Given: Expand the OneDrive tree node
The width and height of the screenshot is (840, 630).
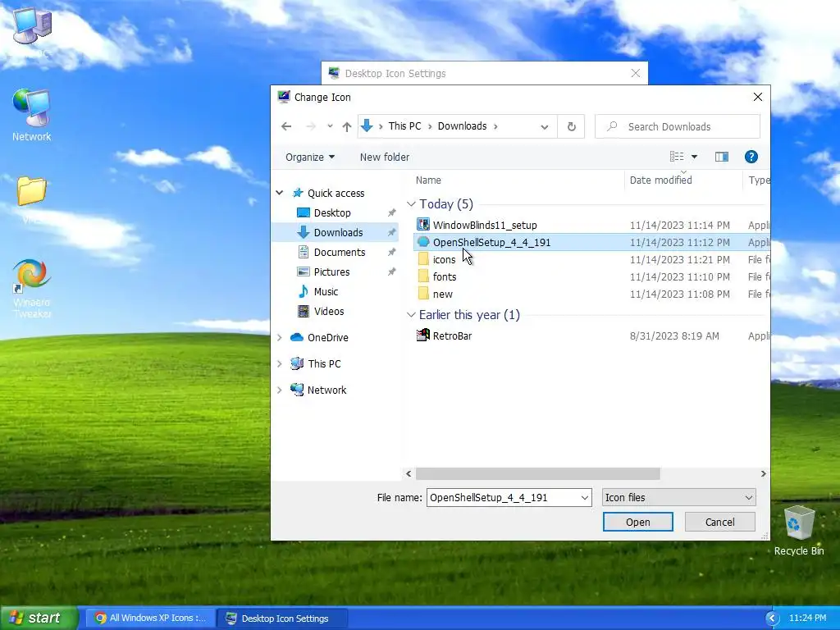Looking at the screenshot, I should click(x=280, y=337).
